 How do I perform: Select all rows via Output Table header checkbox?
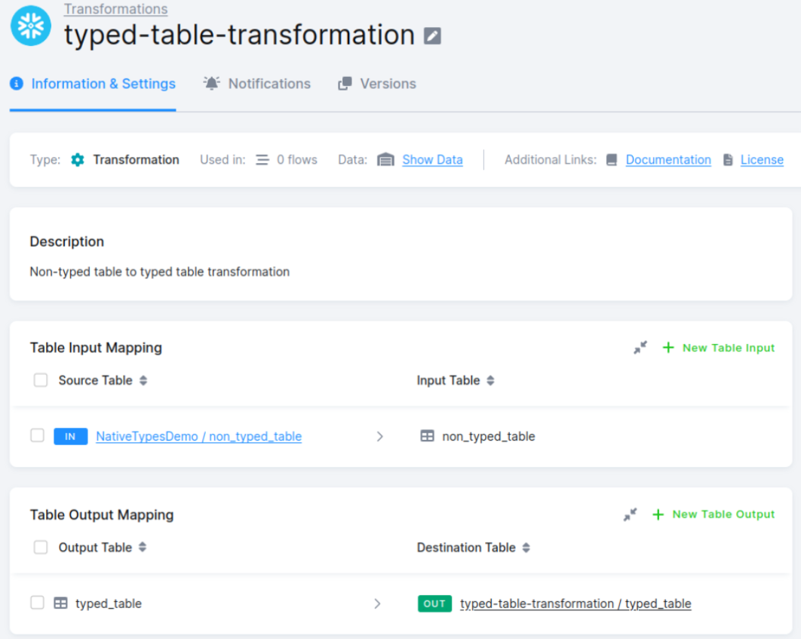tap(41, 547)
